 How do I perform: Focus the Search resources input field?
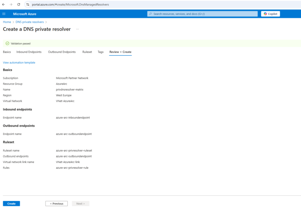202,14
